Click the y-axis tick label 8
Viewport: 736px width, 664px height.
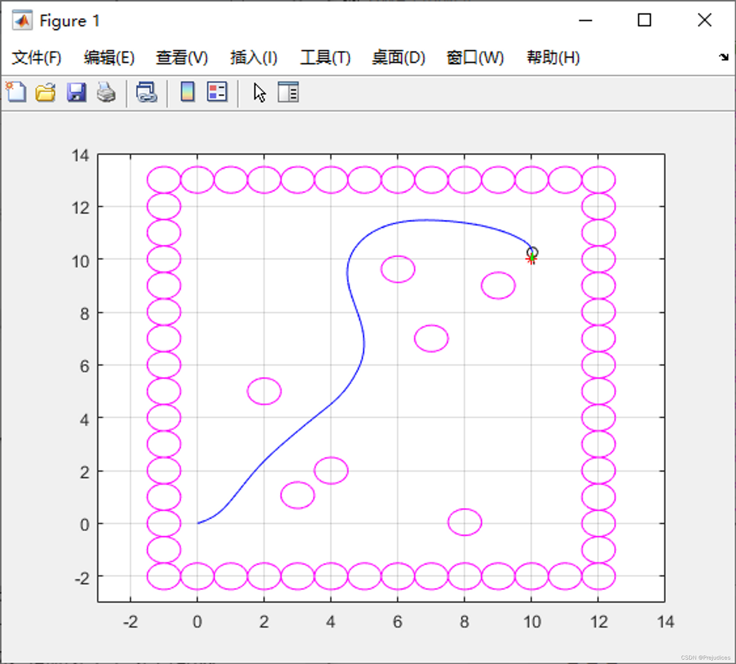[x=85, y=314]
